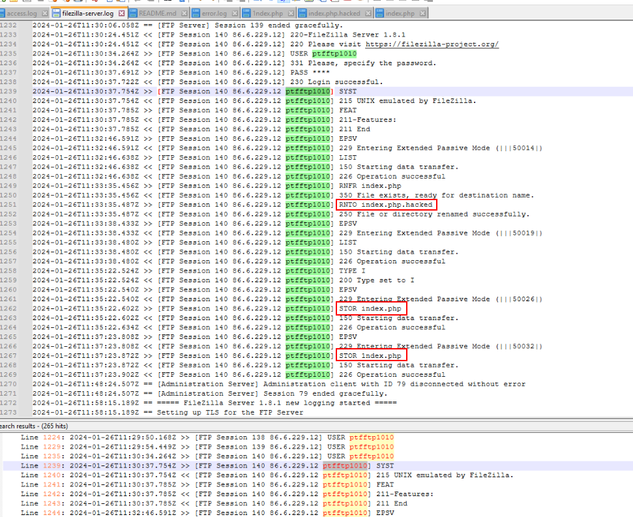Click the 'Search results - (265 hits)' header
The image size is (633, 517).
34,426
